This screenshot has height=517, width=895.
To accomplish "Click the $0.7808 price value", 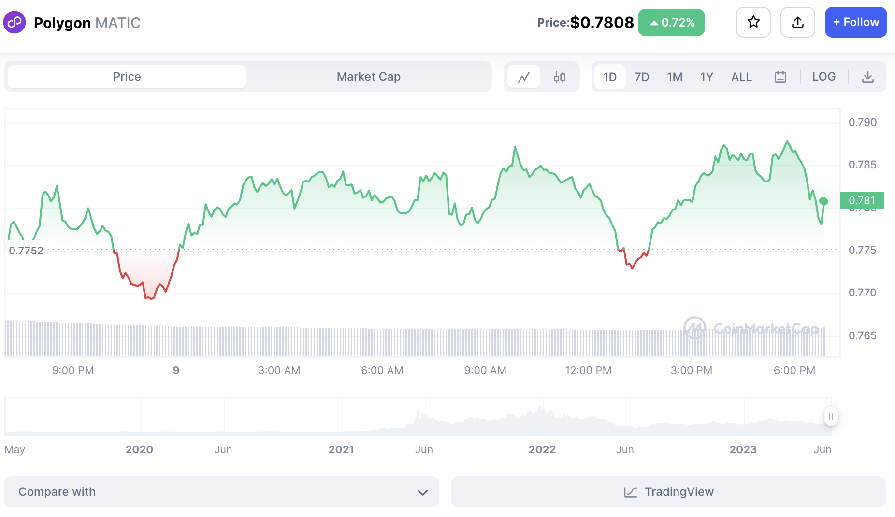I will (x=602, y=22).
